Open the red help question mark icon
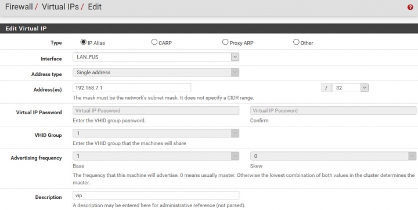Viewport: 418px width, 210px height. (x=410, y=8)
